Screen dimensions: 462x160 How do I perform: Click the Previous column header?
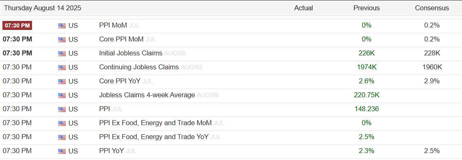(x=367, y=8)
